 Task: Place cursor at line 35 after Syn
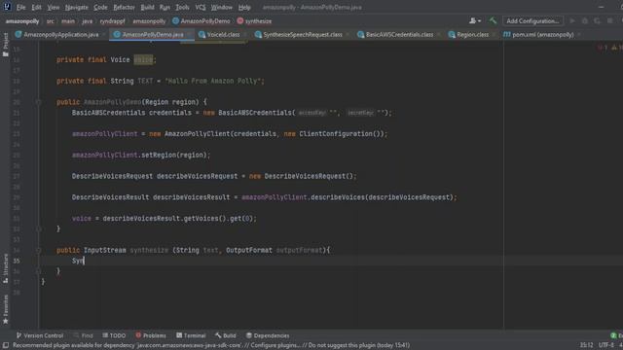[x=85, y=261]
